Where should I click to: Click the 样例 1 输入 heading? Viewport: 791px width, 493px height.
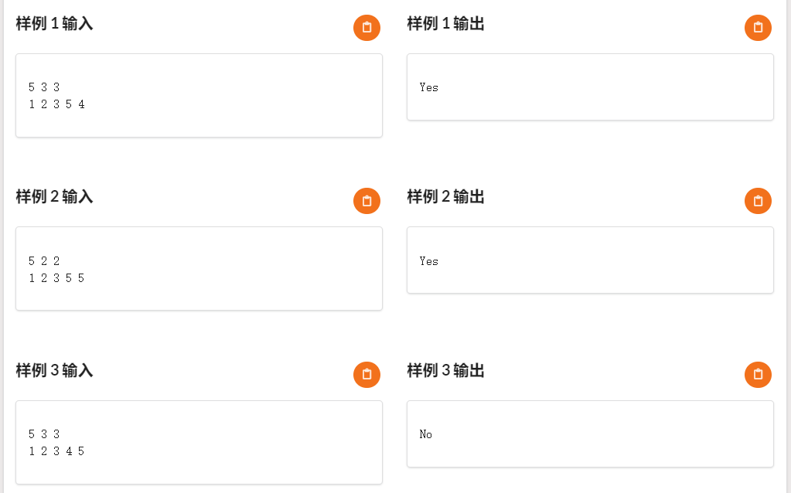tap(54, 24)
